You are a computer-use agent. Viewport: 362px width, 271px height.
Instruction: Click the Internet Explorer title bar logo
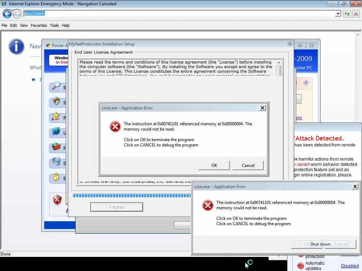[x=4, y=4]
